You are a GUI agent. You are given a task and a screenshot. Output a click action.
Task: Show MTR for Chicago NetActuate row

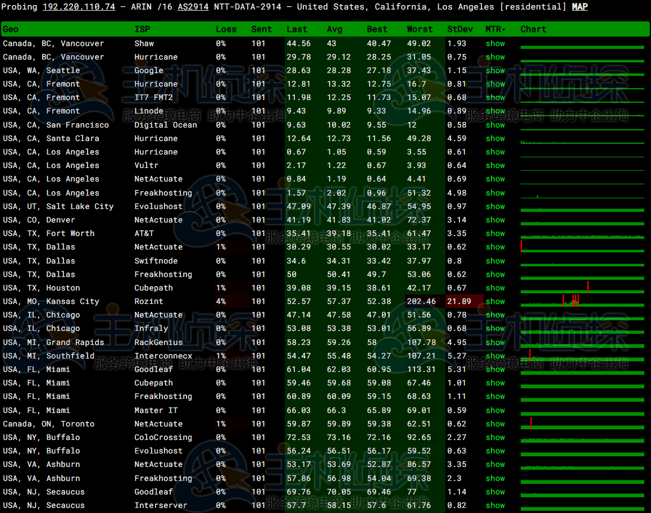[x=495, y=315]
